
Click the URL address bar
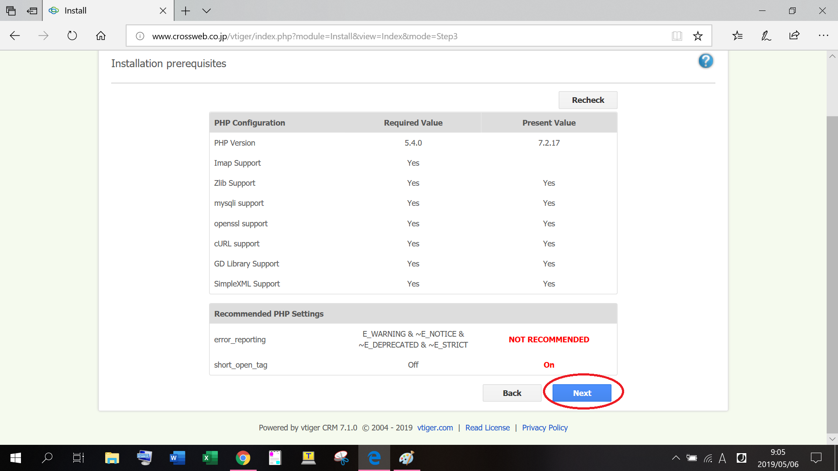(393, 36)
